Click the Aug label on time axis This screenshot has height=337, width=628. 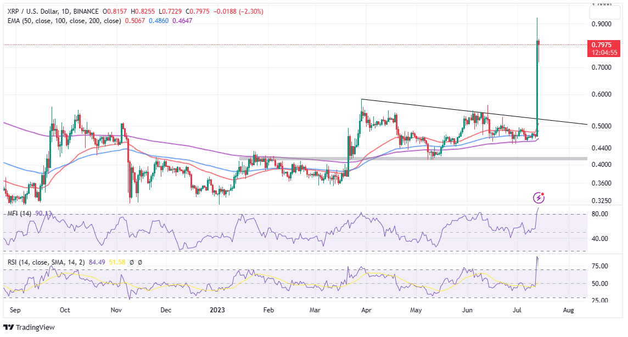(568, 310)
